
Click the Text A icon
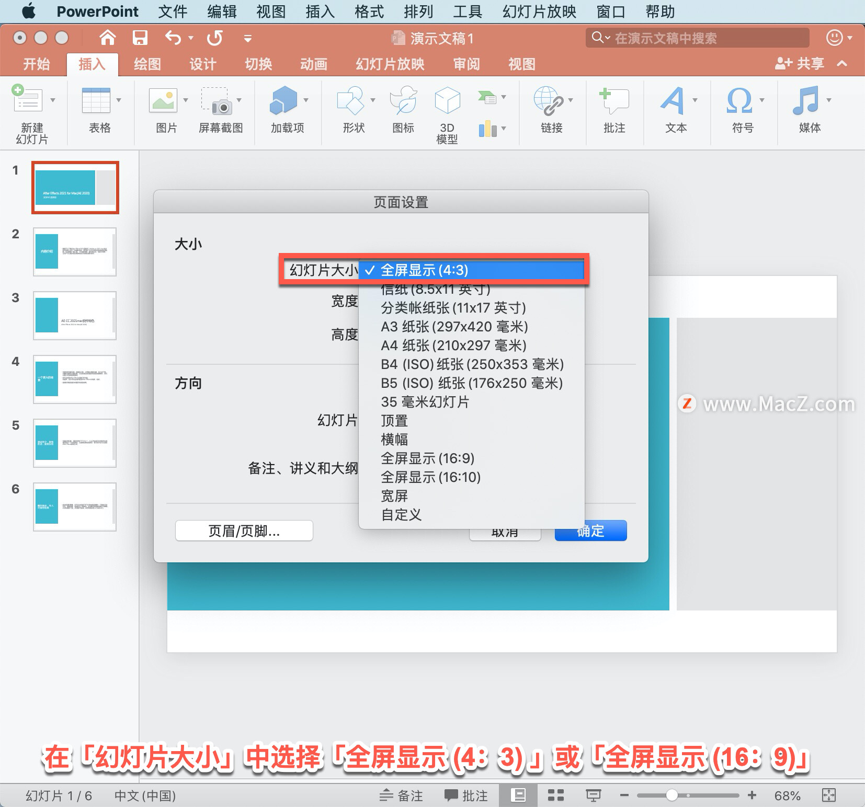point(673,100)
